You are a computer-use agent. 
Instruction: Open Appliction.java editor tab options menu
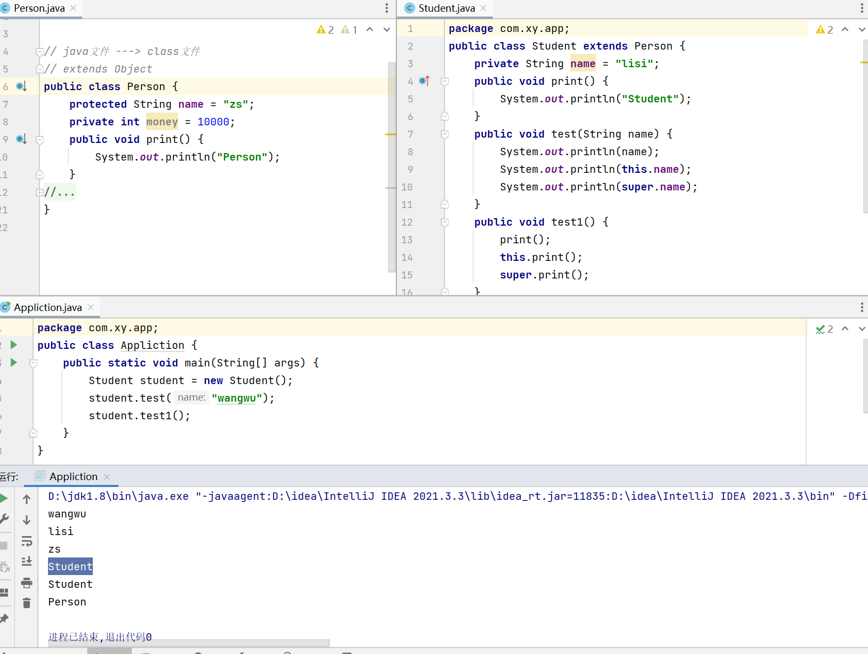pyautogui.click(x=862, y=307)
